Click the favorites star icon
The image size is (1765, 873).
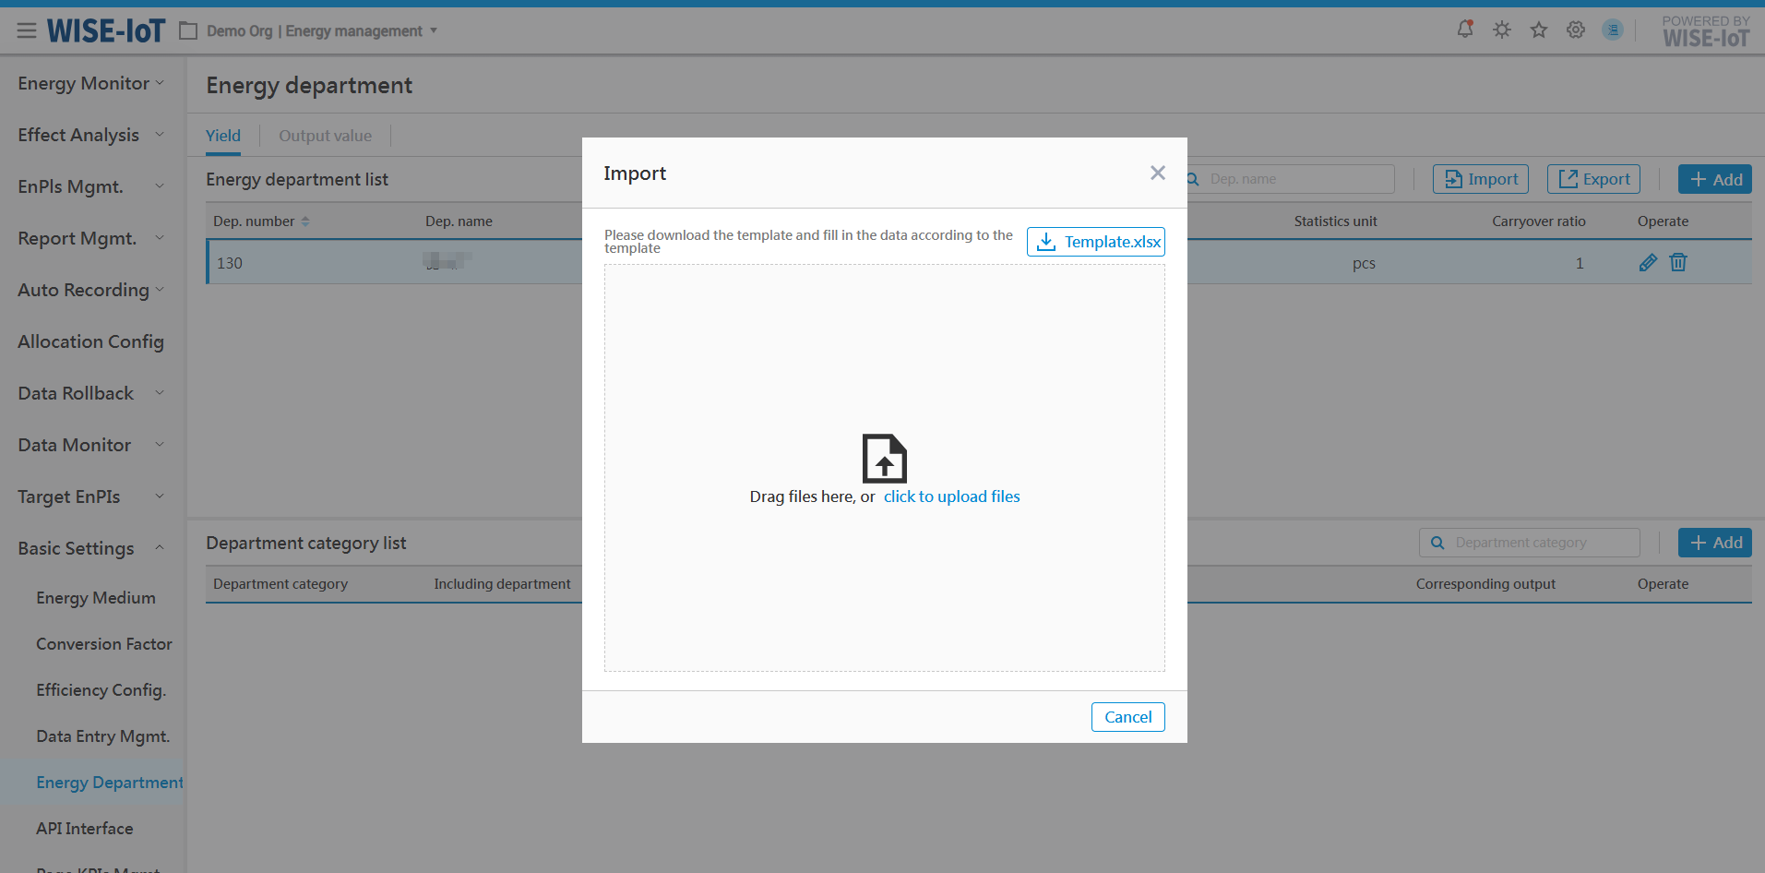pos(1539,30)
